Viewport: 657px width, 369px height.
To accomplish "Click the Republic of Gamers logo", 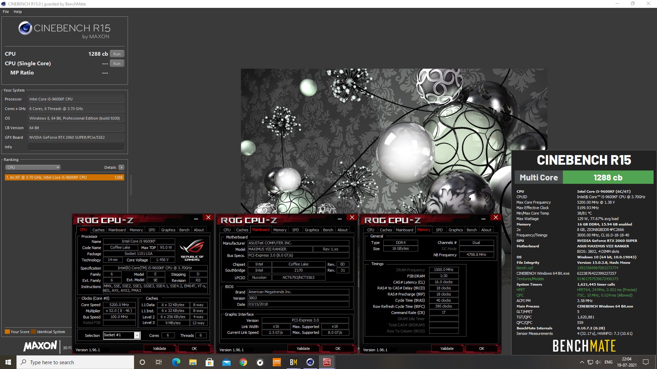I will 192,250.
